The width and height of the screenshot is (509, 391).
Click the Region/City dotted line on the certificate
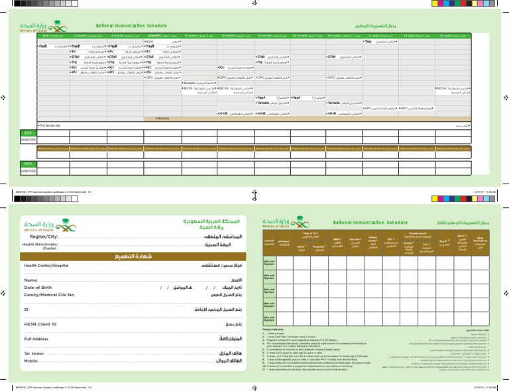(131, 238)
